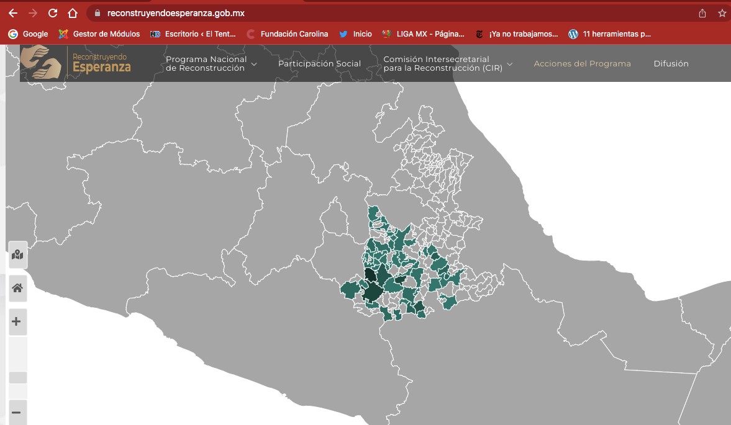This screenshot has width=731, height=425.
Task: Zoom in with the plus button
Action: tap(17, 321)
